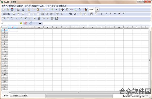Open the function wizard f(x) icon

tap(71, 9)
